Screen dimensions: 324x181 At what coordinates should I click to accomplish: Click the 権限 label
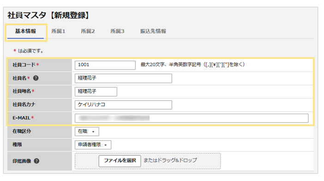(17, 145)
